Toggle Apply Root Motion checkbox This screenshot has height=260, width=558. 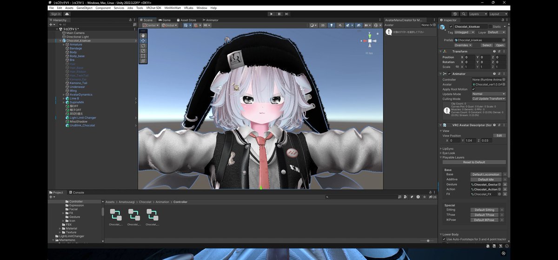click(473, 89)
